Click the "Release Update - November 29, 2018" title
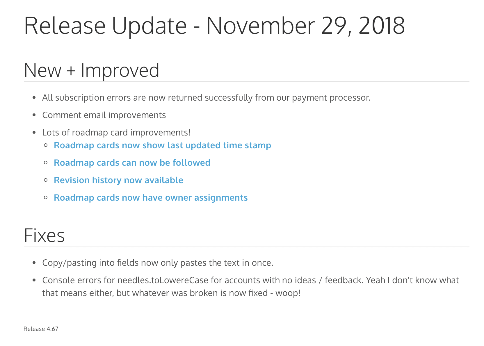This screenshot has width=484, height=346. point(214,26)
